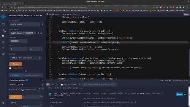Click the editor tabs count button
This screenshot has height=107, width=190.
[186, 15]
